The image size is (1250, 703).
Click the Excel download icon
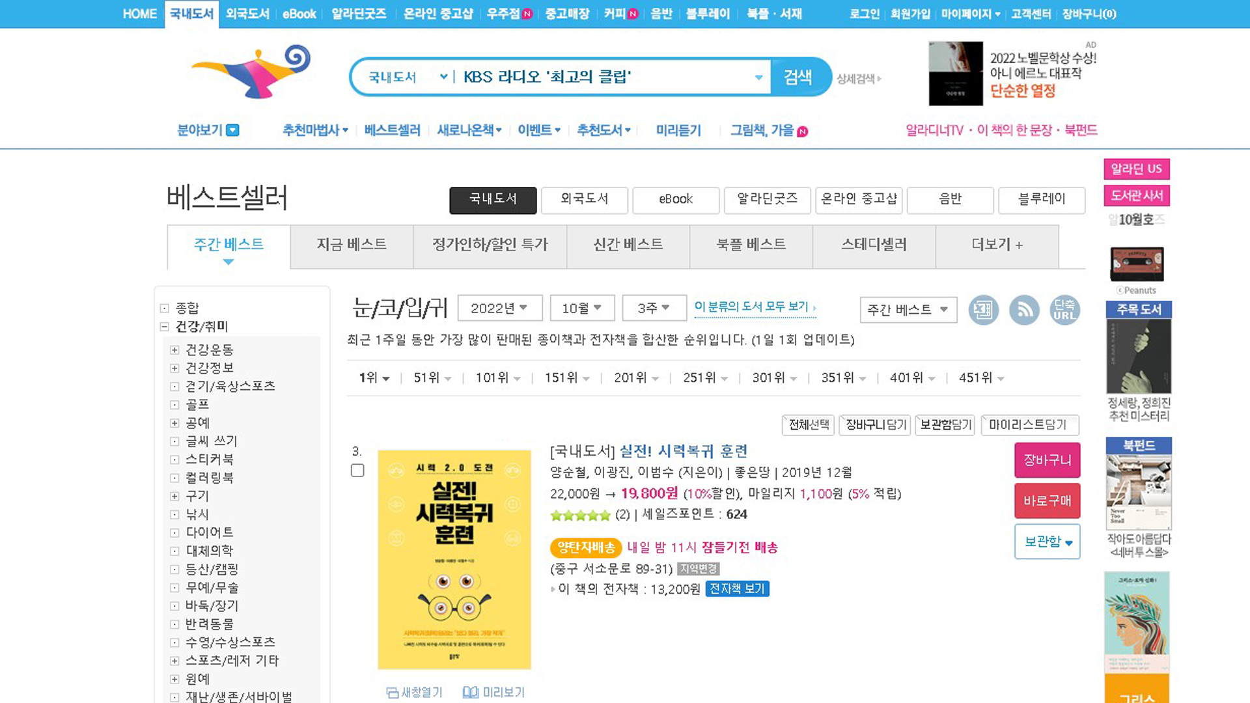983,310
